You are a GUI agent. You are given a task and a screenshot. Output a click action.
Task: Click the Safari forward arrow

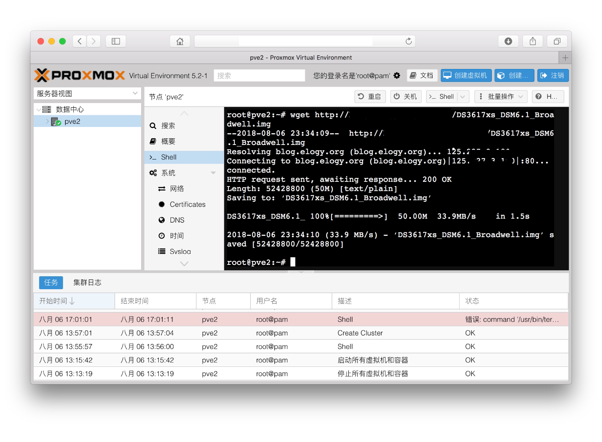point(94,41)
